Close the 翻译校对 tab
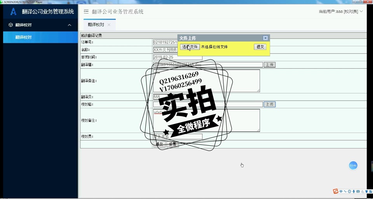The height and width of the screenshot is (199, 373). tap(109, 25)
